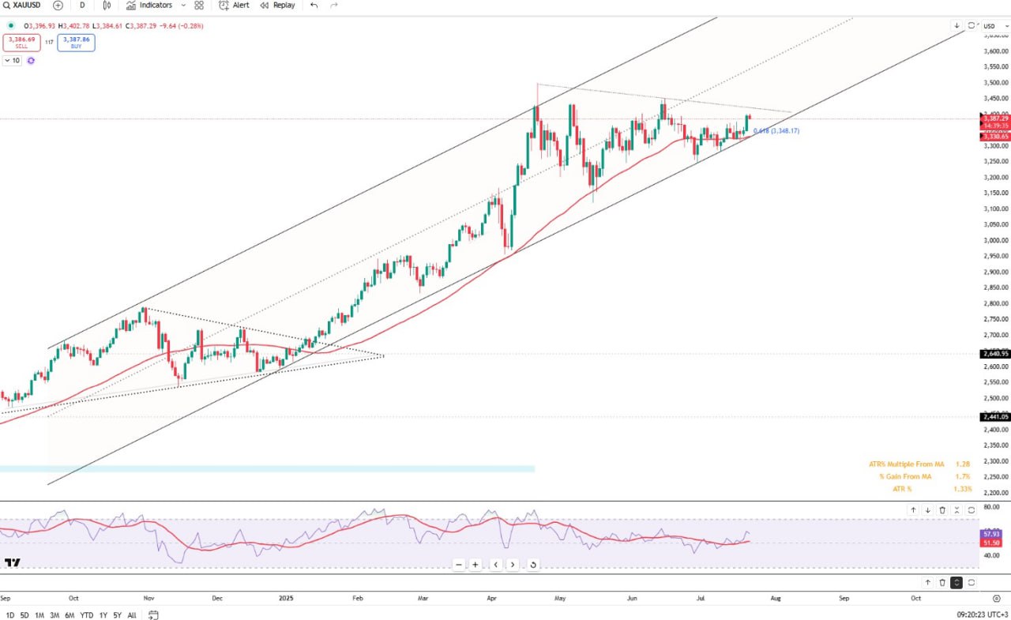
Task: Move the RSI pane down
Action: tap(928, 510)
